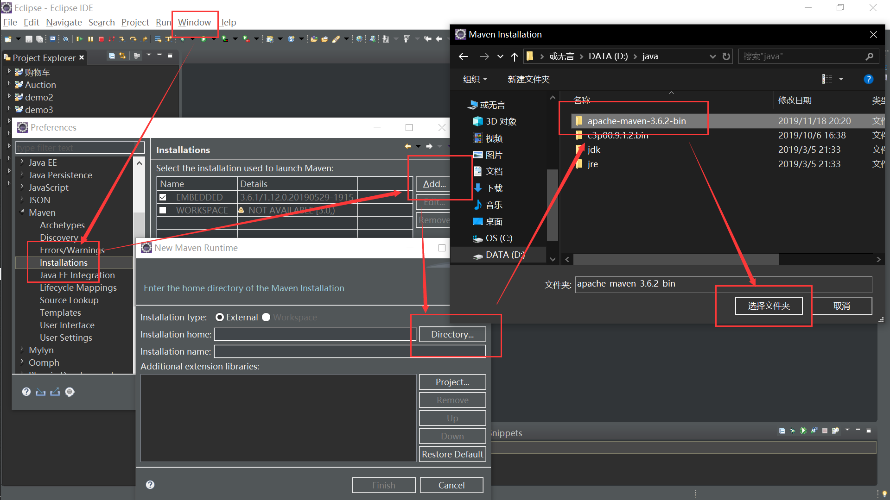The image size is (890, 500).
Task: Open the address bar history dropdown
Action: (712, 56)
